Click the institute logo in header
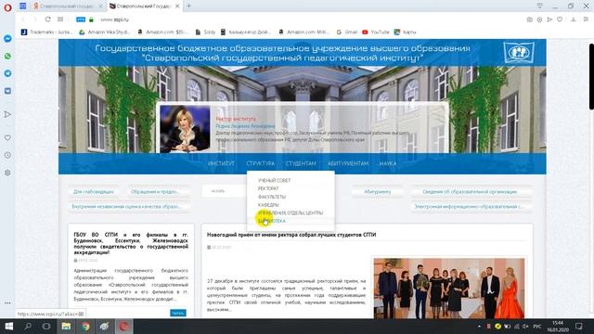The height and width of the screenshot is (334, 594). (x=519, y=52)
